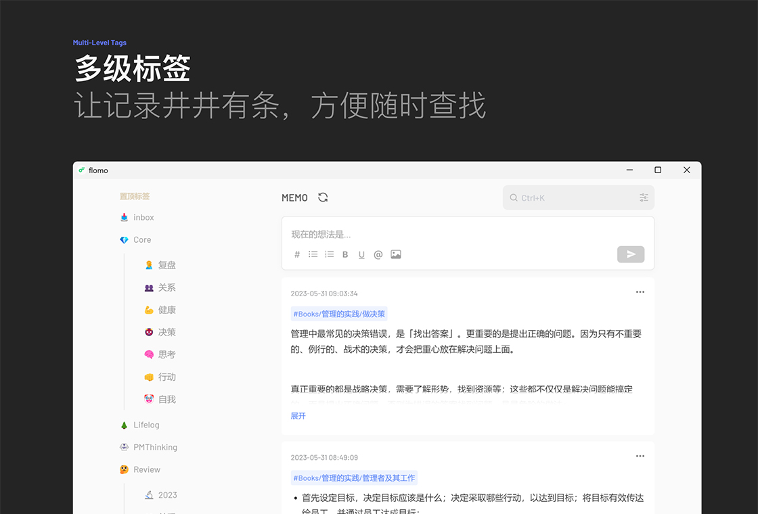Viewport: 758px width, 514px height.
Task: Open the first memo's options menu
Action: click(x=640, y=291)
